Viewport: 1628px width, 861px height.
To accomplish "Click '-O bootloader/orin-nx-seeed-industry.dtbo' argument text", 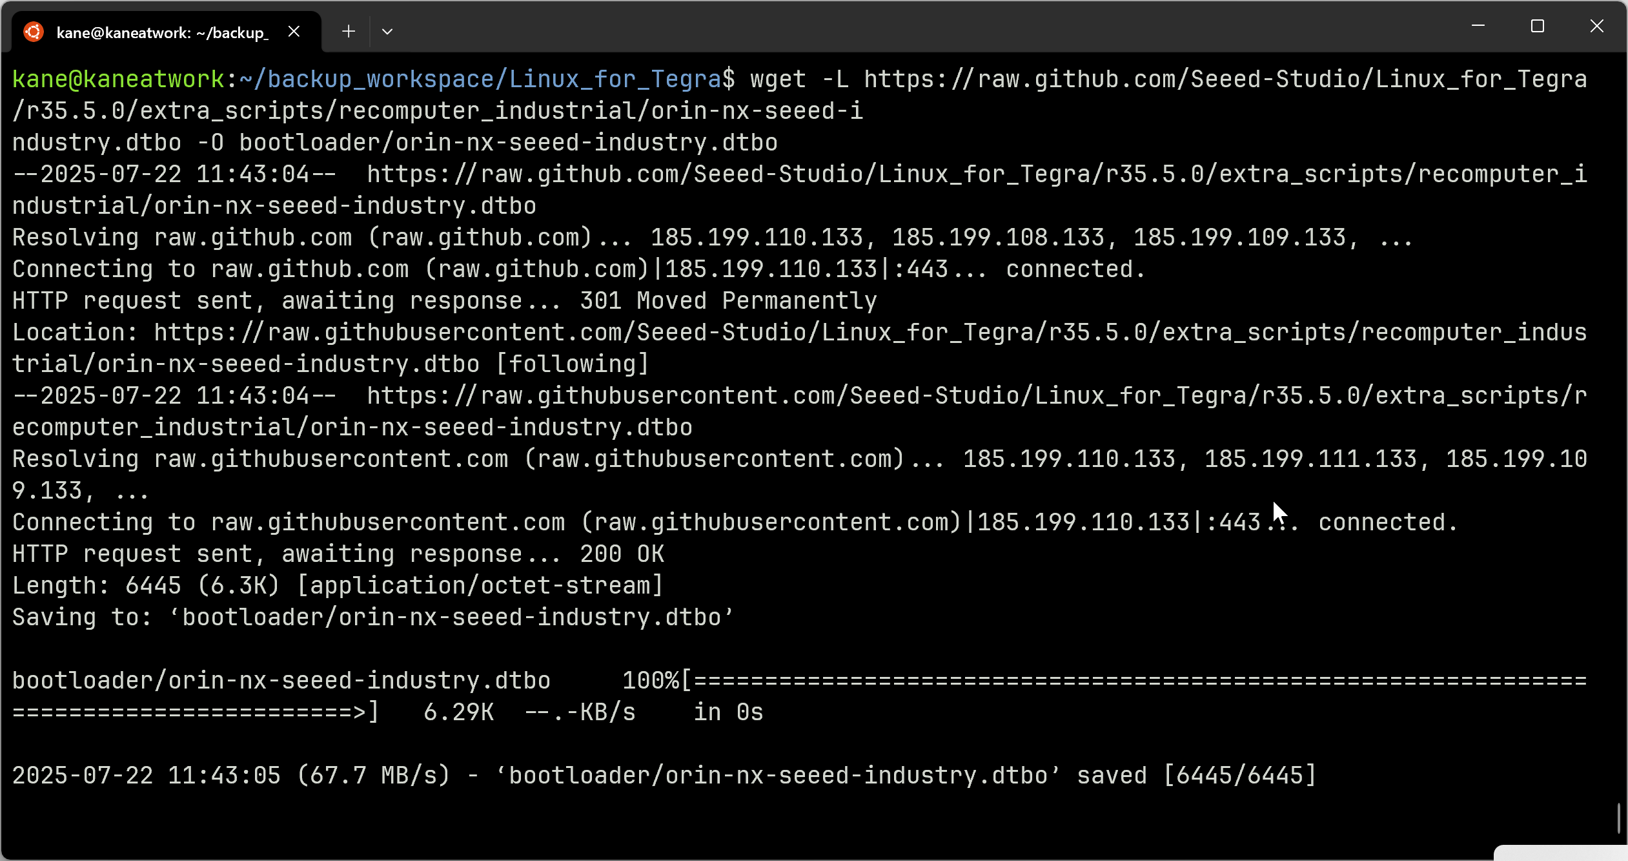I will 488,142.
